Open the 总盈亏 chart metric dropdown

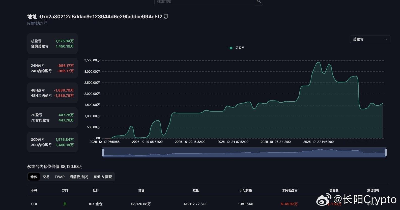370,39
